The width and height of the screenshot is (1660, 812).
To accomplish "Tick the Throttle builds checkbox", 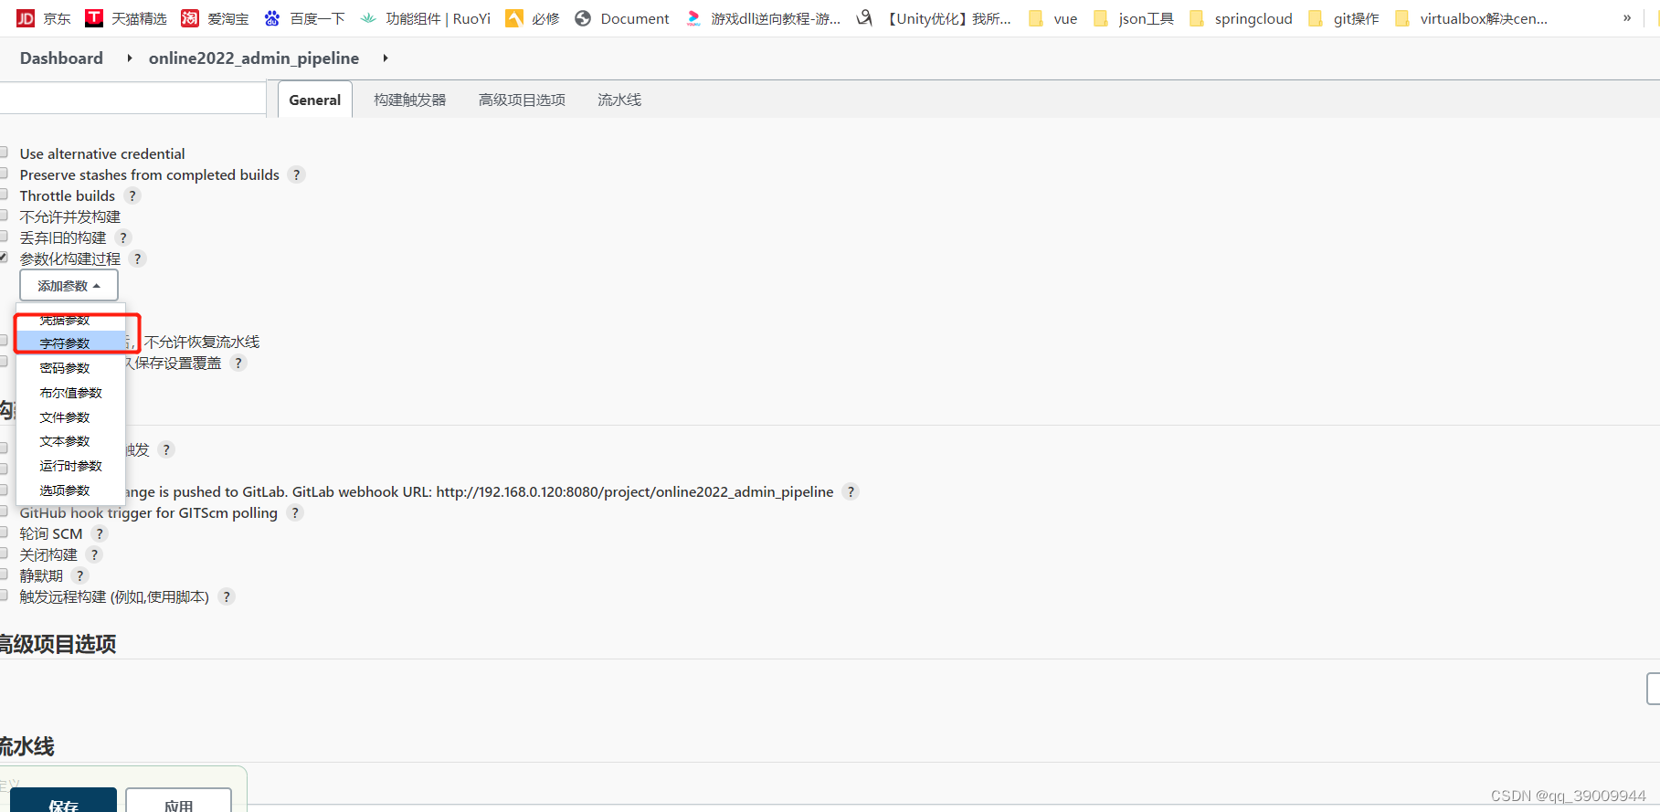I will 4,195.
